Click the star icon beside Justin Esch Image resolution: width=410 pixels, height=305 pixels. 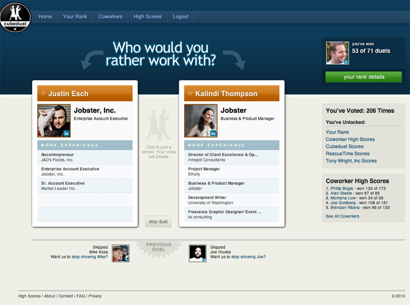click(x=43, y=93)
